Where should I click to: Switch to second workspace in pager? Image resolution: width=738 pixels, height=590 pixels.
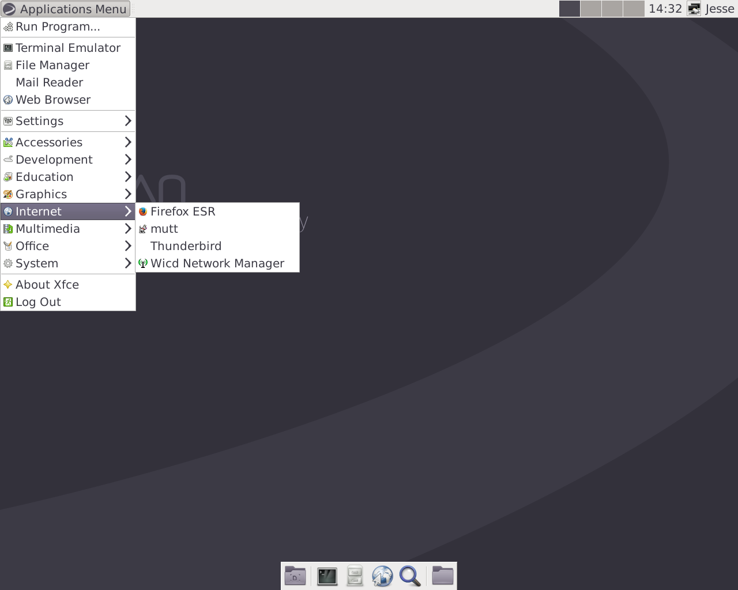coord(591,9)
